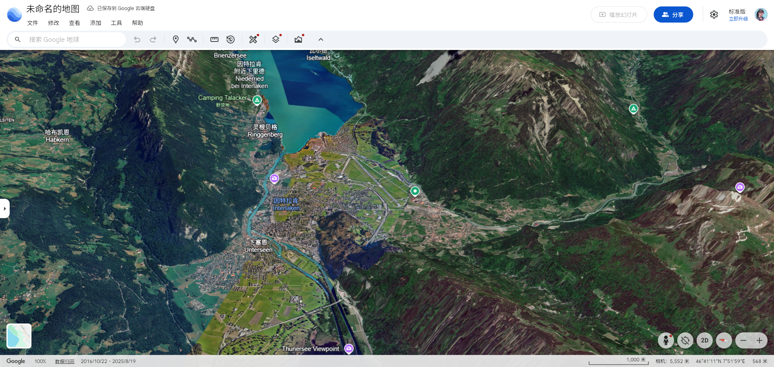Screen dimensions: 774x367
Task: Click the plus zoom in control
Action: 759,340
